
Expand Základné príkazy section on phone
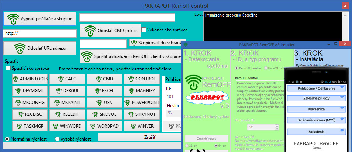click(x=316, y=98)
